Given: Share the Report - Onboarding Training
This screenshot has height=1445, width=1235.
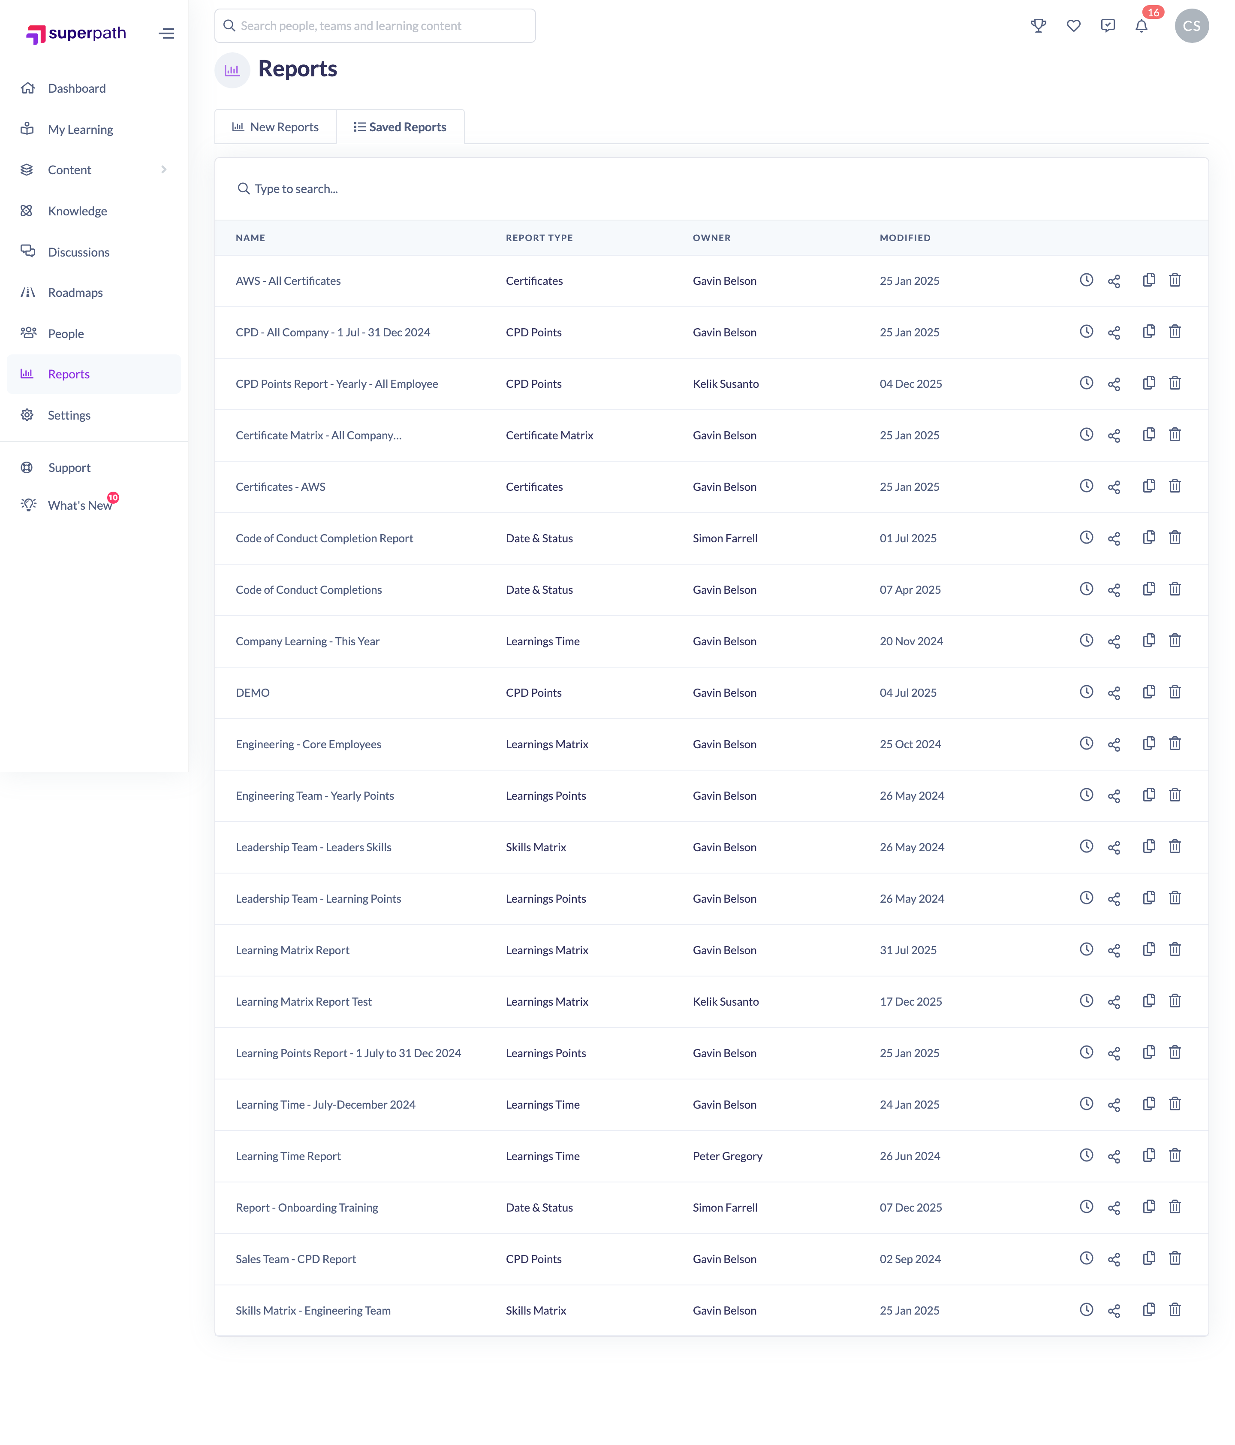Looking at the screenshot, I should coord(1114,1208).
